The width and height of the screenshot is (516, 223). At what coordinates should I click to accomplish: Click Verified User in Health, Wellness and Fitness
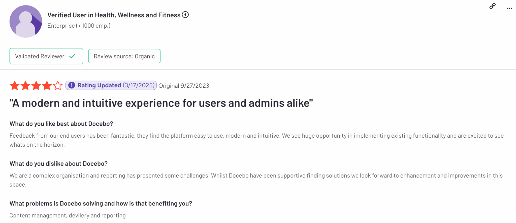[x=114, y=15]
